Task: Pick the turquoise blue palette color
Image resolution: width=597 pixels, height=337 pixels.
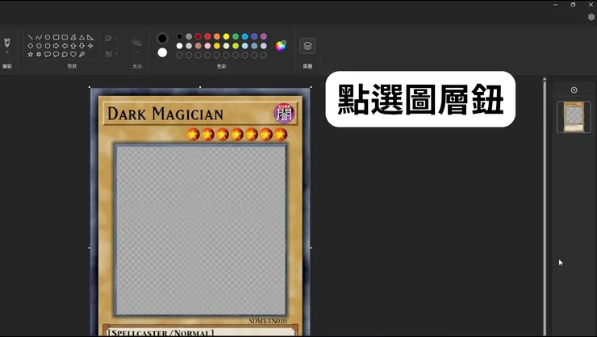Action: [244, 36]
